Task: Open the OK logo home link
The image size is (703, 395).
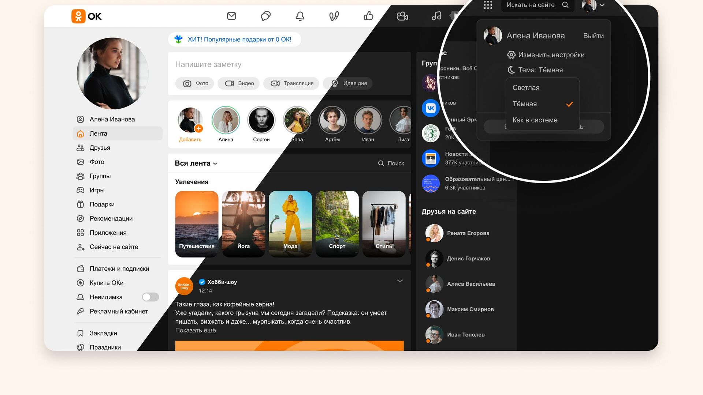Action: pyautogui.click(x=86, y=16)
